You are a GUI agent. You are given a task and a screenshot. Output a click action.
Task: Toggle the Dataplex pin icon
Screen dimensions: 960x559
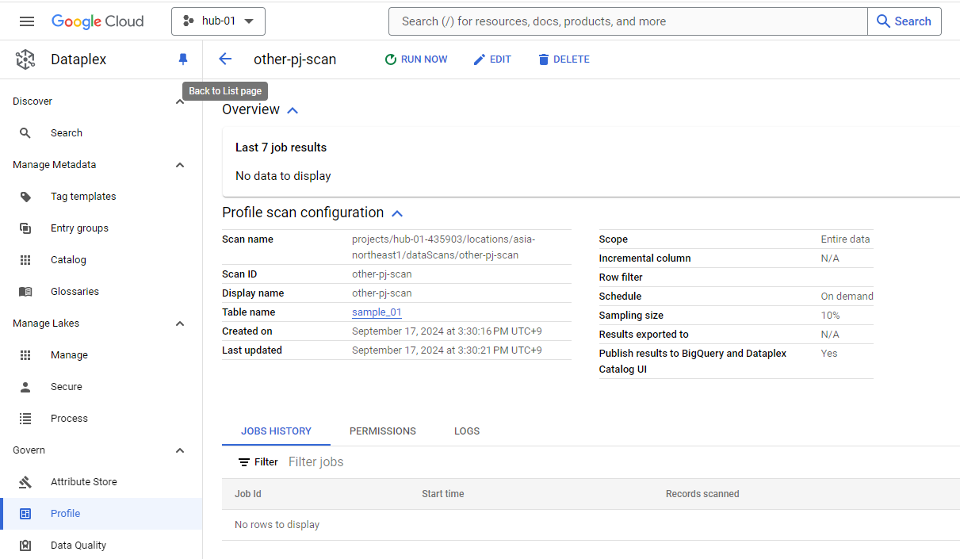[183, 59]
